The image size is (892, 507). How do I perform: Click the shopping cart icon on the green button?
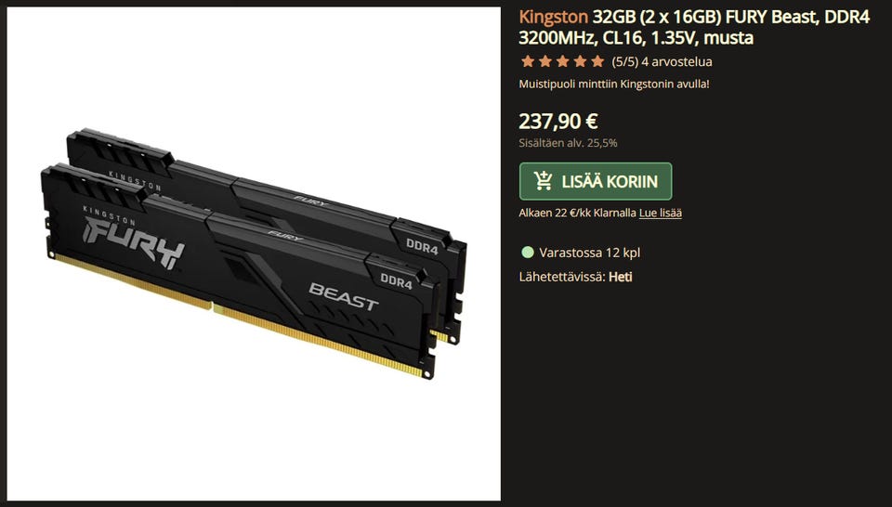coord(544,181)
